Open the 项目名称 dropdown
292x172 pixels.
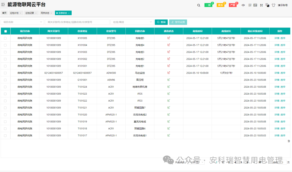coord(22,22)
